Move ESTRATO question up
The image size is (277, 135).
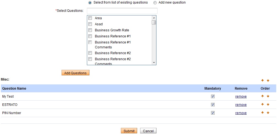pyautogui.click(x=262, y=104)
